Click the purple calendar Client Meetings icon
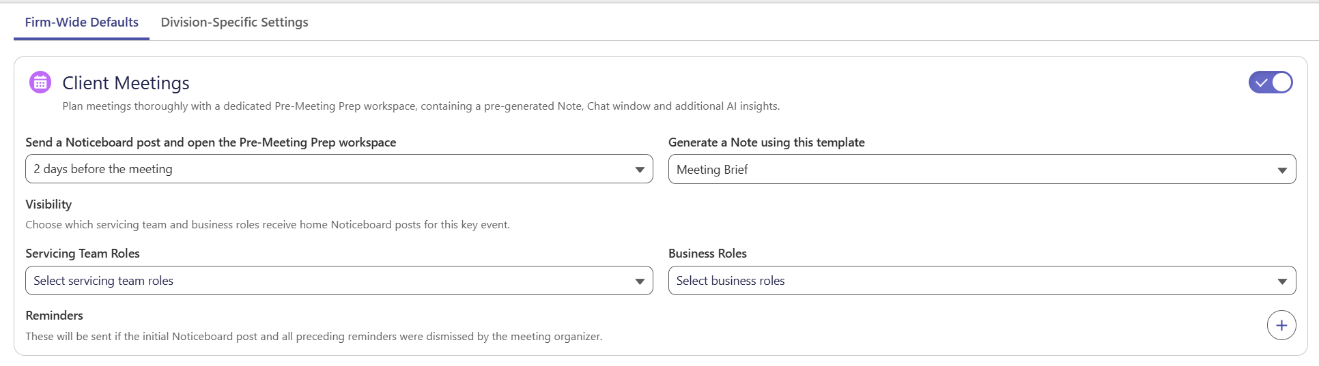Image resolution: width=1319 pixels, height=366 pixels. coord(40,82)
